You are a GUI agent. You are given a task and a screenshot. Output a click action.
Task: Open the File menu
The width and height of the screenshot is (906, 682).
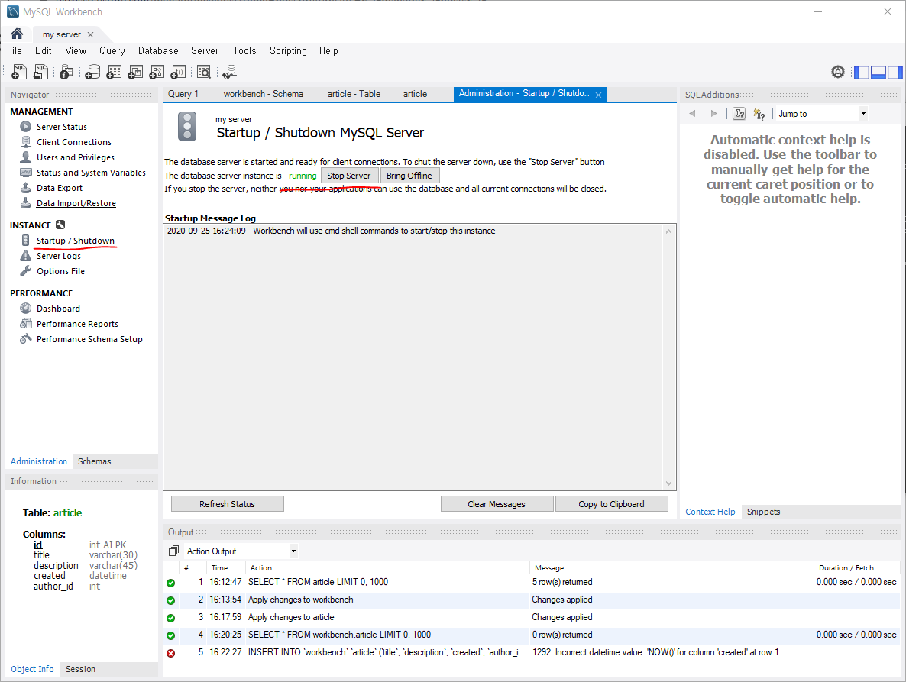(x=15, y=51)
